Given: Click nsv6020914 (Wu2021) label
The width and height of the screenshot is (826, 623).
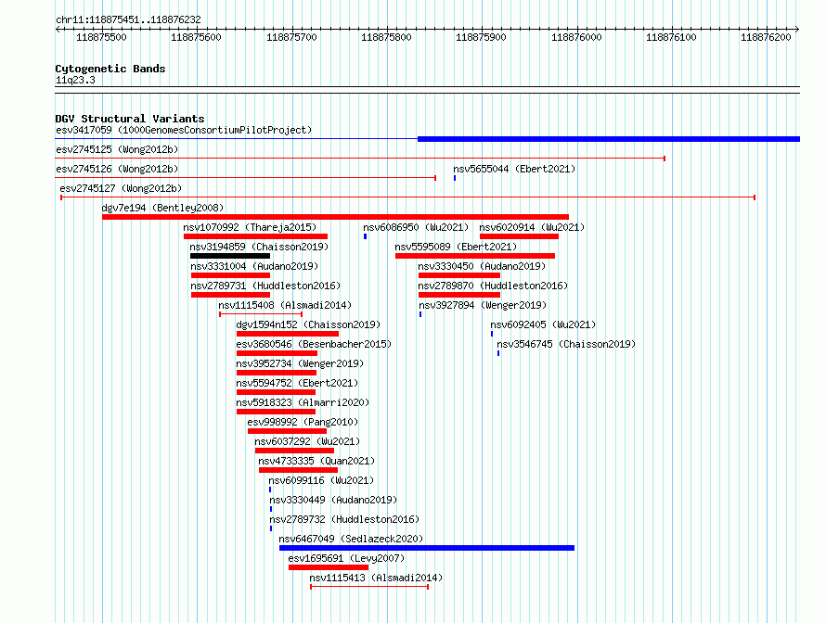Looking at the screenshot, I should click(x=532, y=227).
